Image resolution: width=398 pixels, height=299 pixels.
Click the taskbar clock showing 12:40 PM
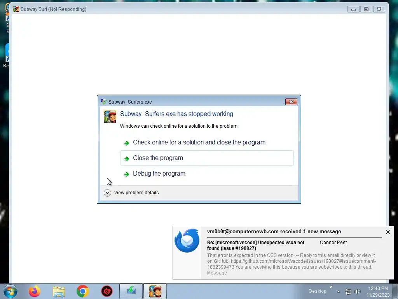(378, 292)
